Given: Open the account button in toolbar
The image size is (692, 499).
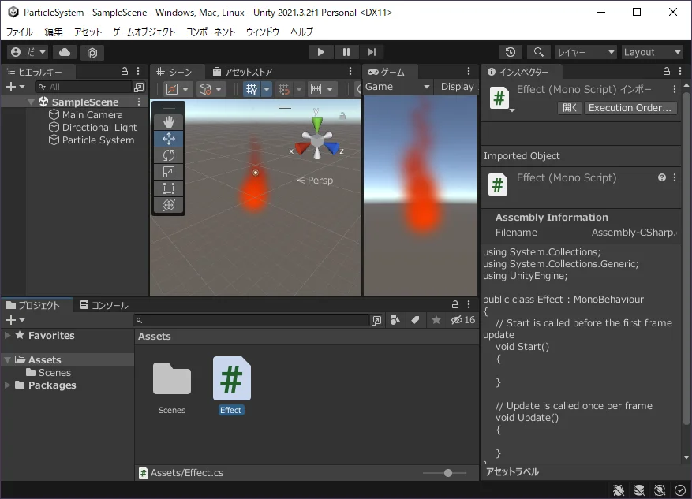Looking at the screenshot, I should 28,52.
